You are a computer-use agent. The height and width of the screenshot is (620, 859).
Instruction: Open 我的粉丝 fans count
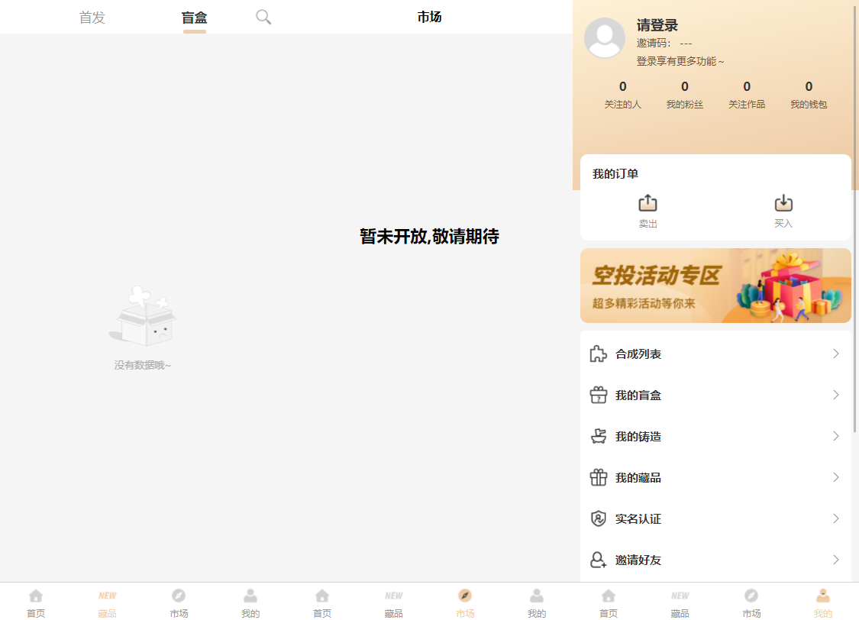(x=685, y=95)
